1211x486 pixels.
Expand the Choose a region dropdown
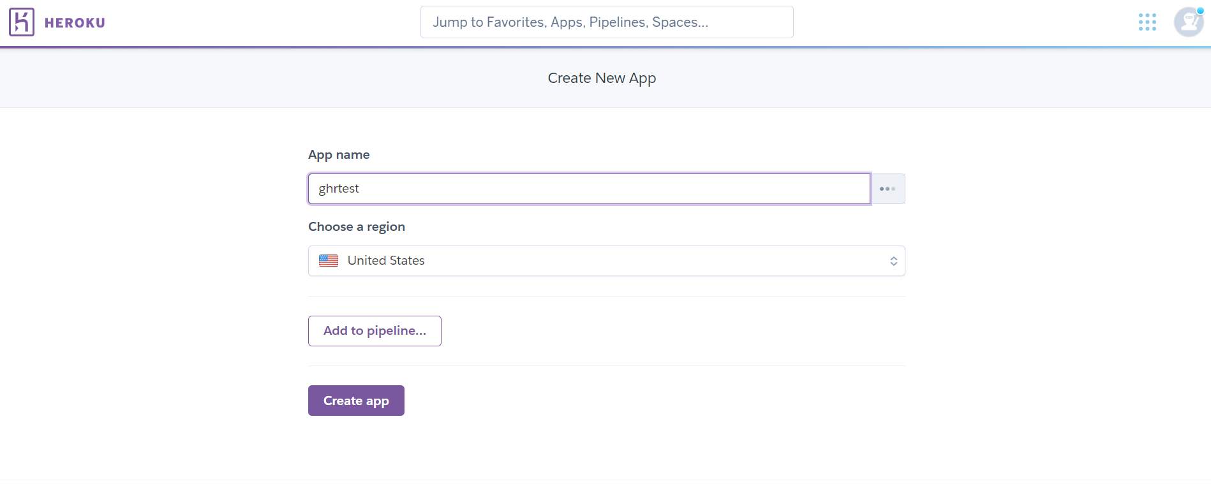pyautogui.click(x=606, y=261)
